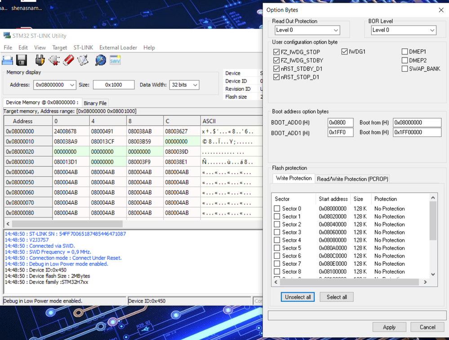
Task: Click the log line 'Connected via SWD.'
Action: pos(40,246)
